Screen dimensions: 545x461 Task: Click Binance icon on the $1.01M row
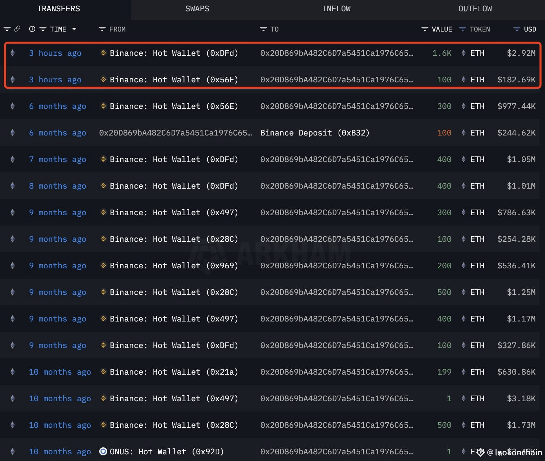(103, 186)
